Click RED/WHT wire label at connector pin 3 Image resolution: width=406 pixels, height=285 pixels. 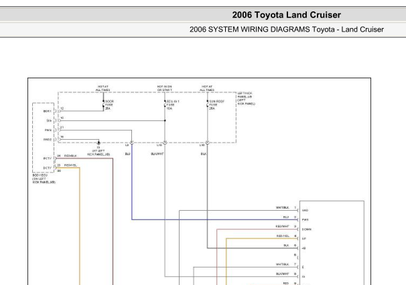(x=282, y=227)
